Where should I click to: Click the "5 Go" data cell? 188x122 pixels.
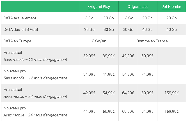90,18
